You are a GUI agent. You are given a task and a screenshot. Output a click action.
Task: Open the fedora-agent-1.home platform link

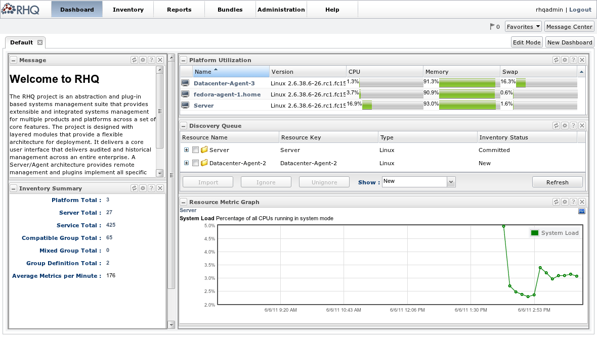[227, 94]
